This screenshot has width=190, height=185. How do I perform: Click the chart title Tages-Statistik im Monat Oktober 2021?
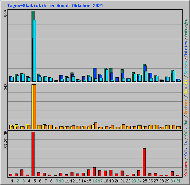[55, 6]
